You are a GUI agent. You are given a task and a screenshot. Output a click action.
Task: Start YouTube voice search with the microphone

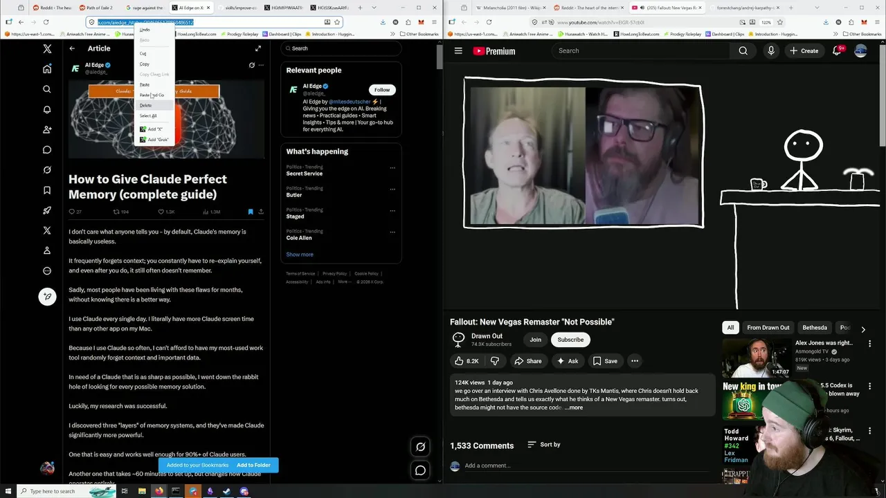coord(771,50)
